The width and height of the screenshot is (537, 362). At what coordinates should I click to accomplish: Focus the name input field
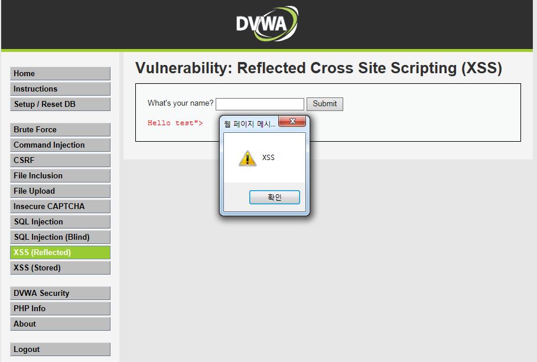point(260,104)
